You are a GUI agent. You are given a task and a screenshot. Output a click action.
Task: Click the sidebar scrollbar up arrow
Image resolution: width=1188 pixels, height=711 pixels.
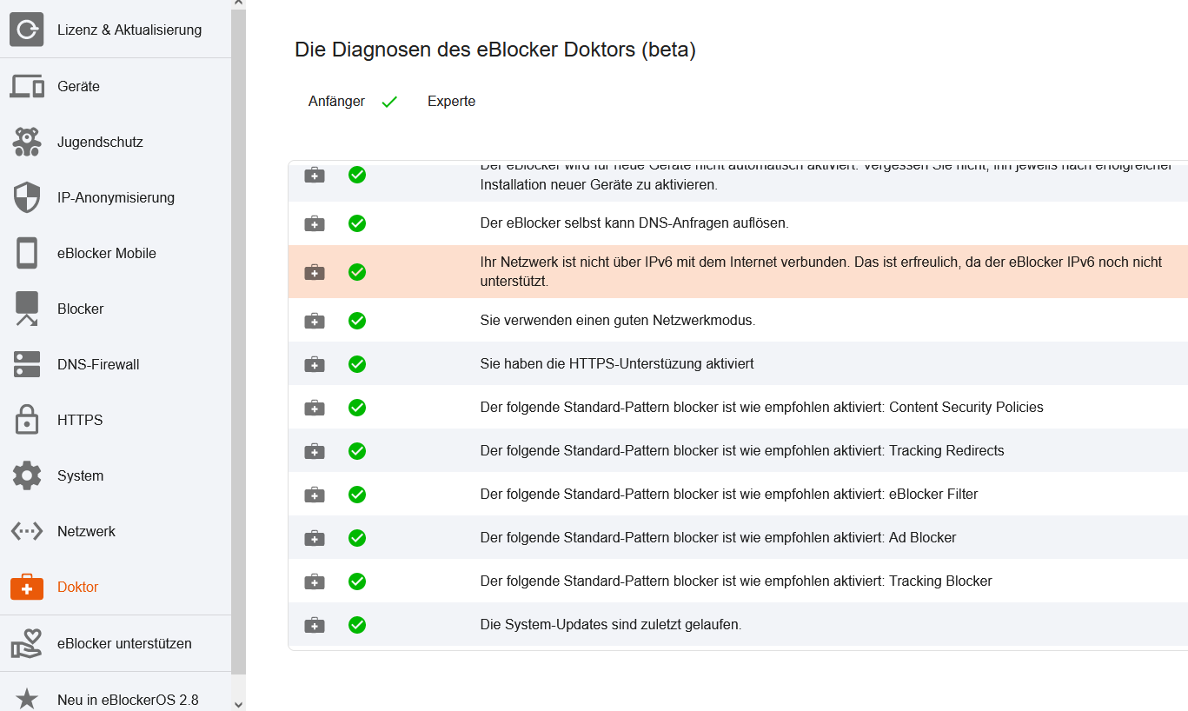(x=239, y=4)
